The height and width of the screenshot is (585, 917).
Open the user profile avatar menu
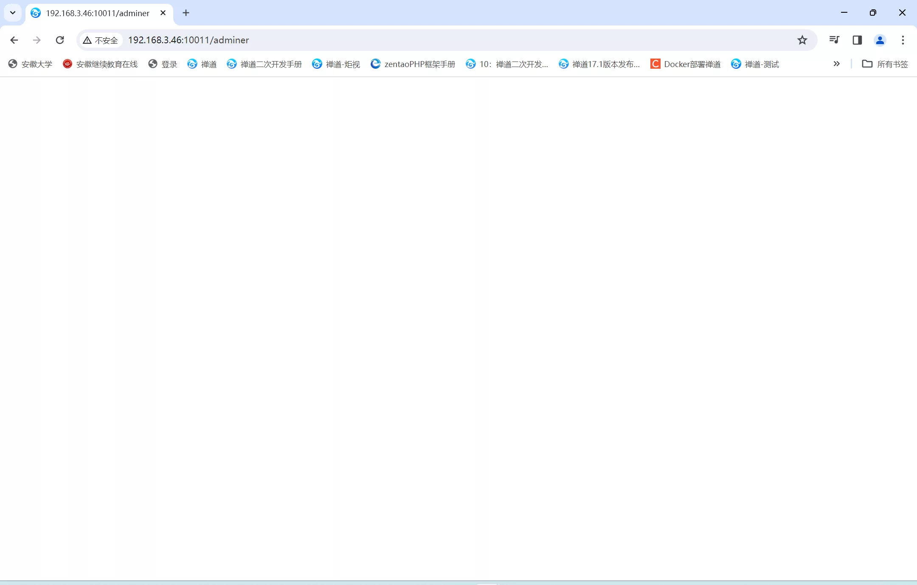880,40
